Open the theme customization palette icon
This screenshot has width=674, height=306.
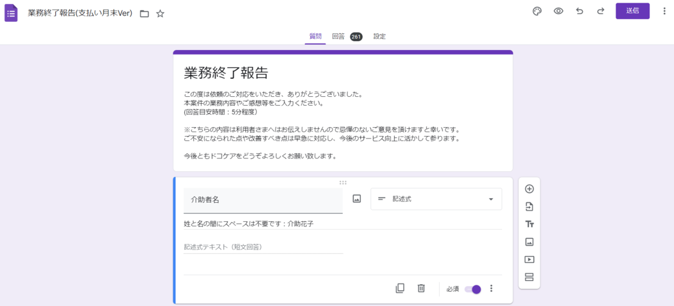point(537,11)
